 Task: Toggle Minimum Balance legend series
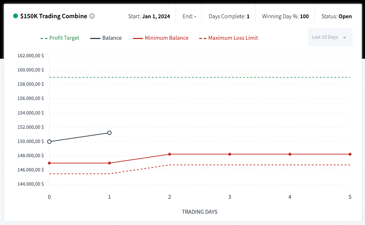161,38
